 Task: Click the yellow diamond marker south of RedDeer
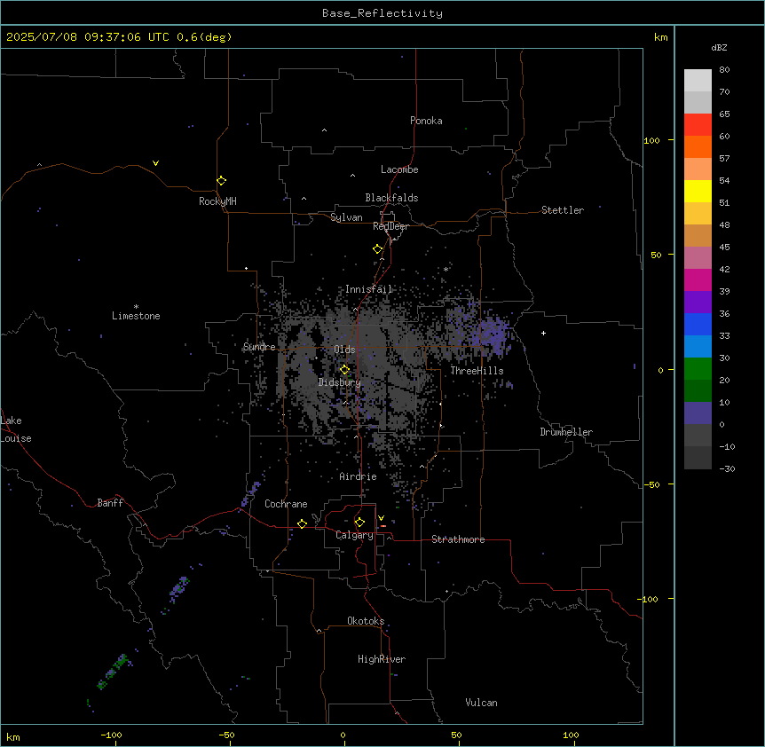tap(378, 249)
